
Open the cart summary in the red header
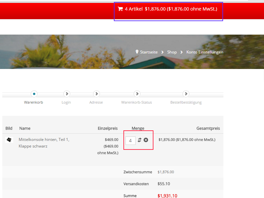click(168, 9)
